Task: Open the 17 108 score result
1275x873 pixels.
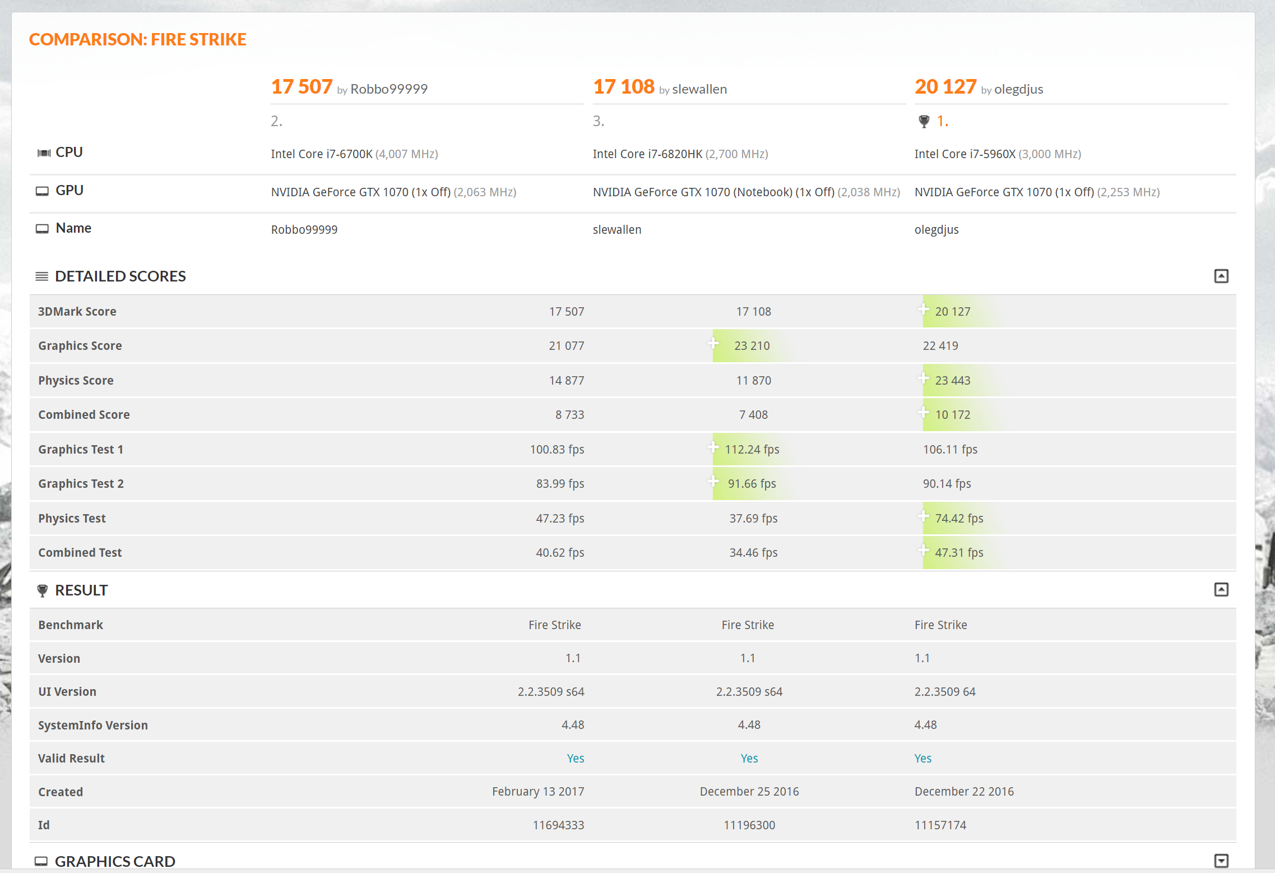Action: point(623,86)
